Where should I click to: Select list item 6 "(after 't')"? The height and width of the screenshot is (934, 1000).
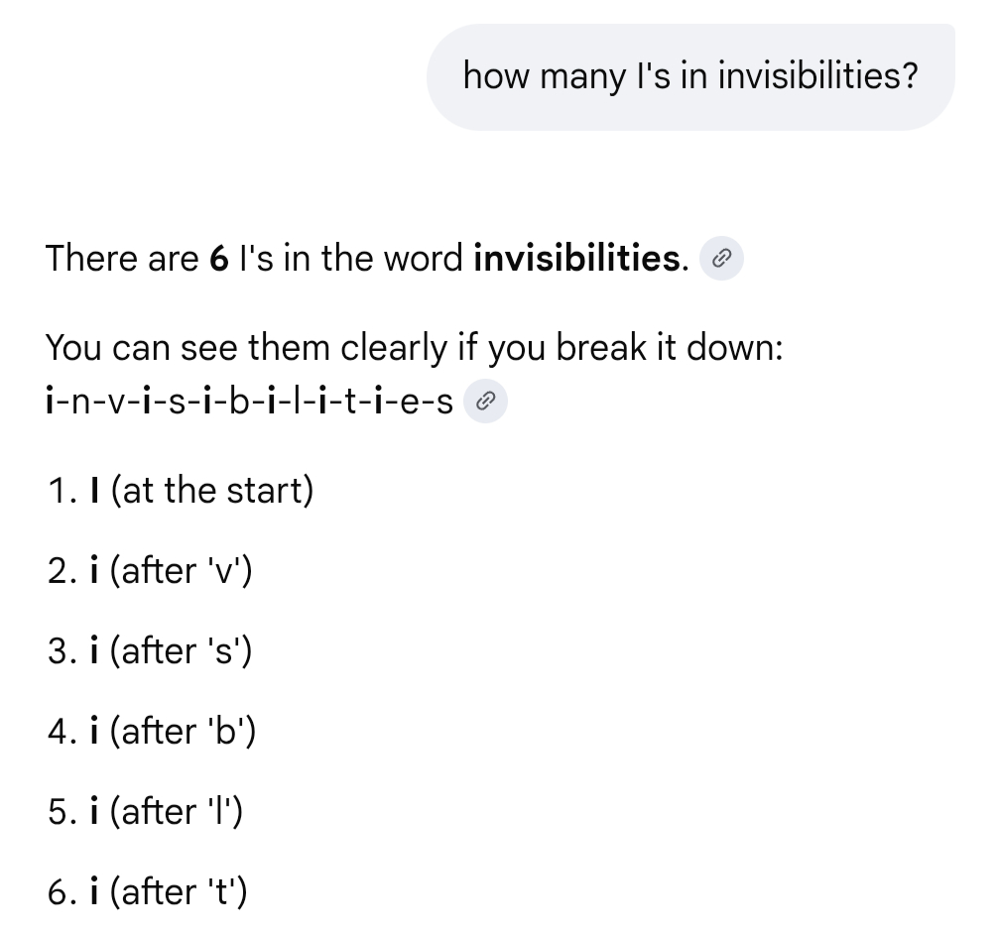[x=179, y=892]
